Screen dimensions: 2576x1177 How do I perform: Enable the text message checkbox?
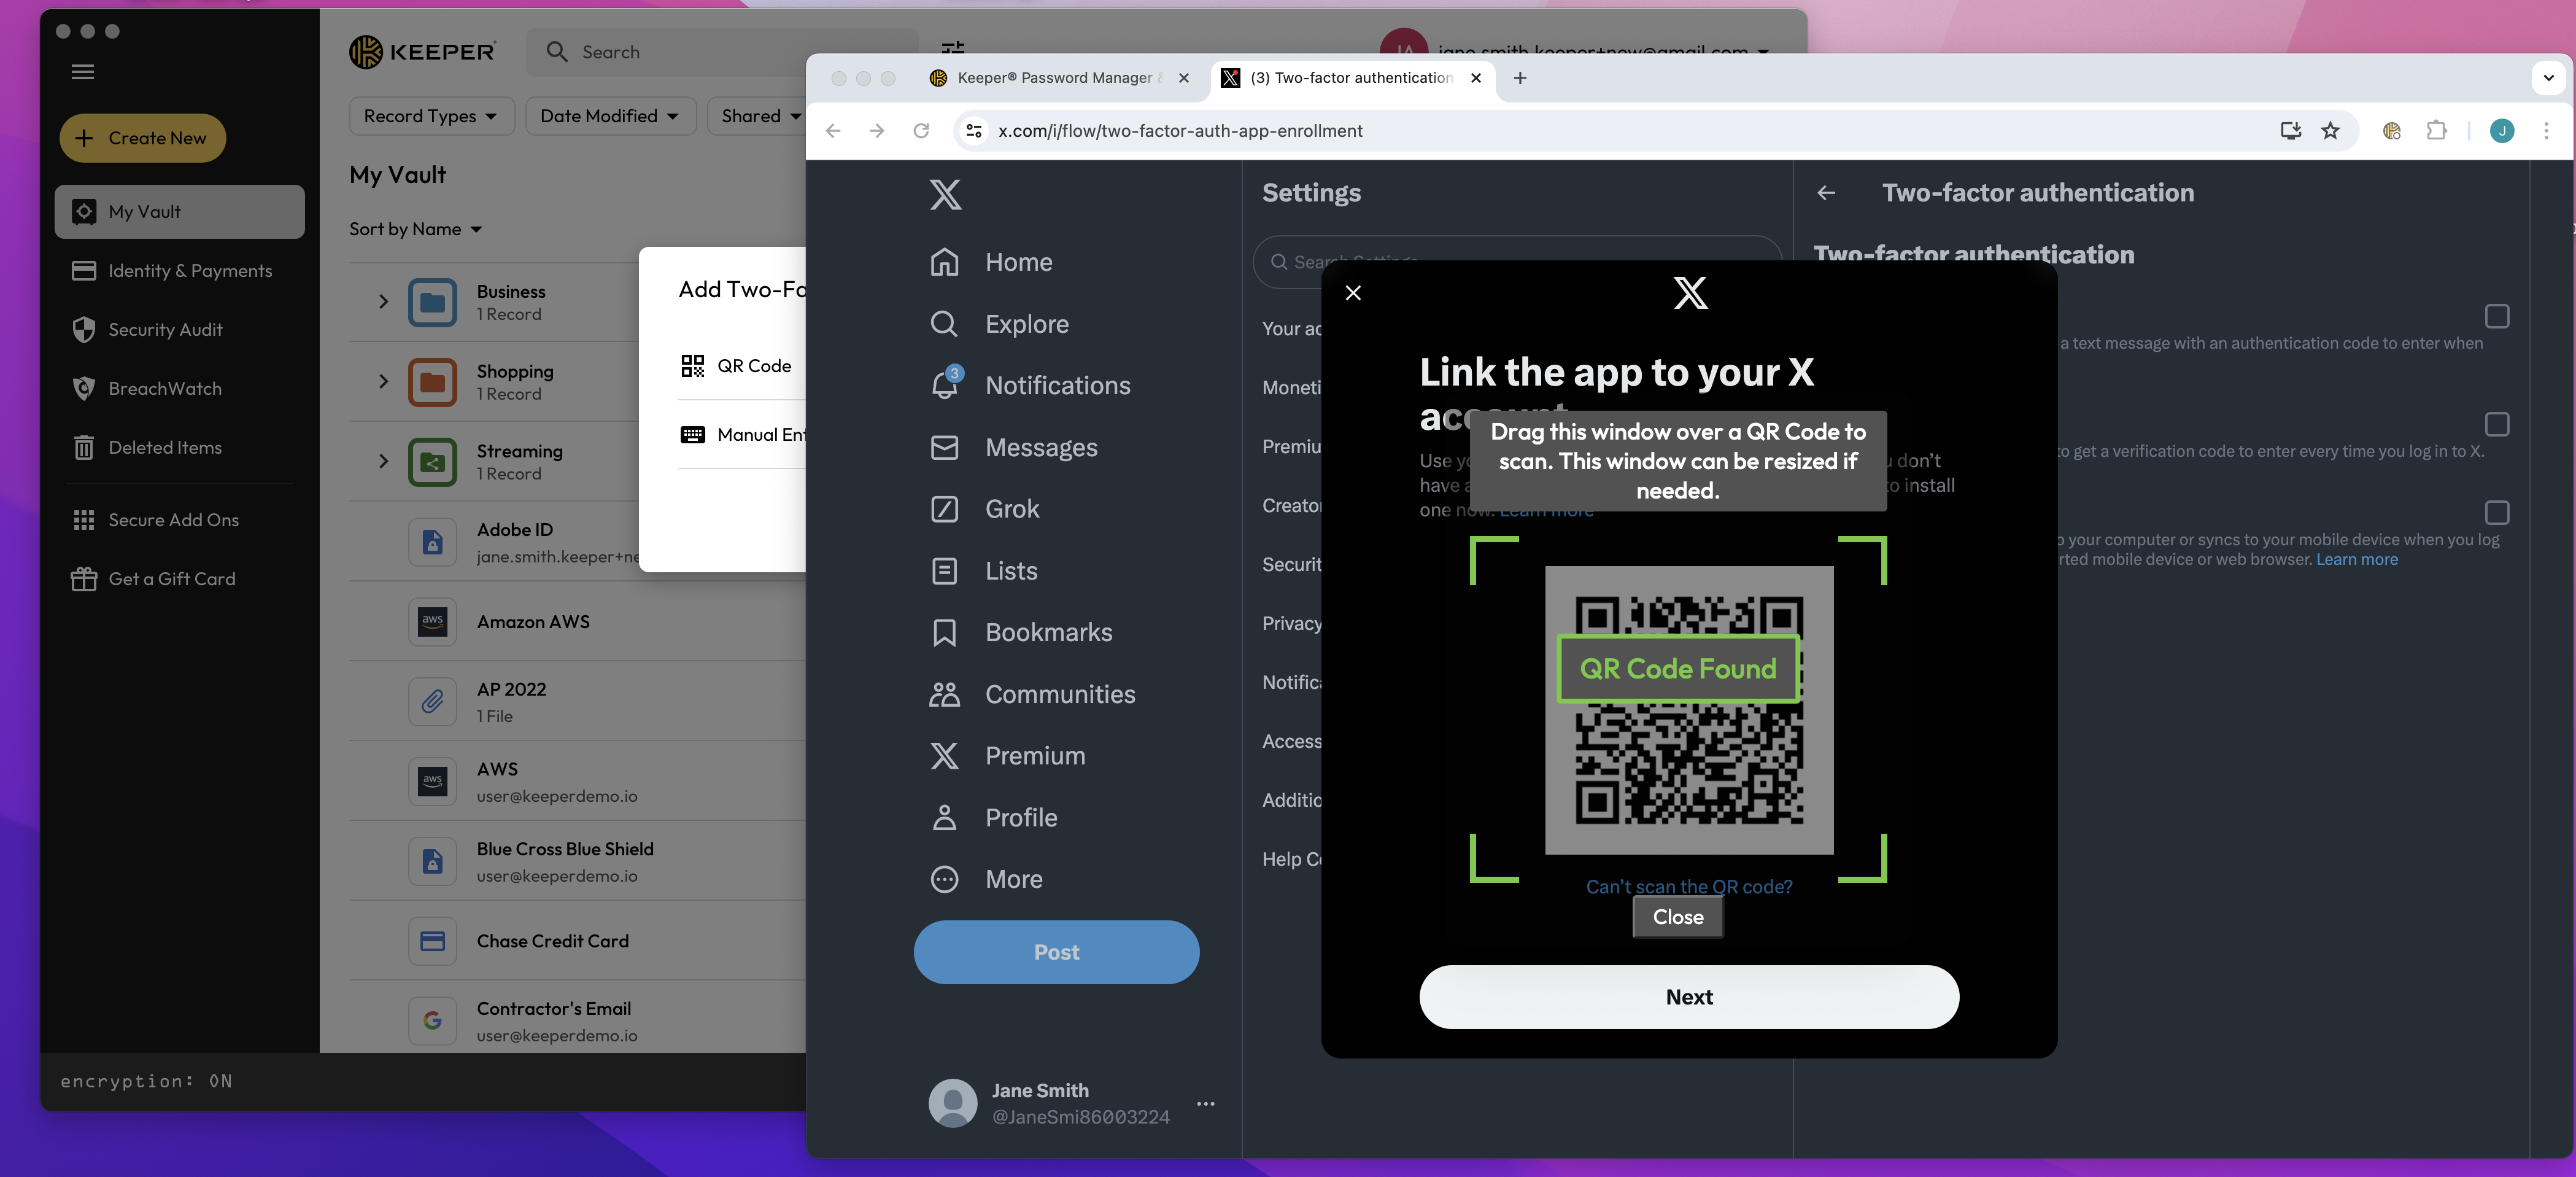tap(2496, 317)
